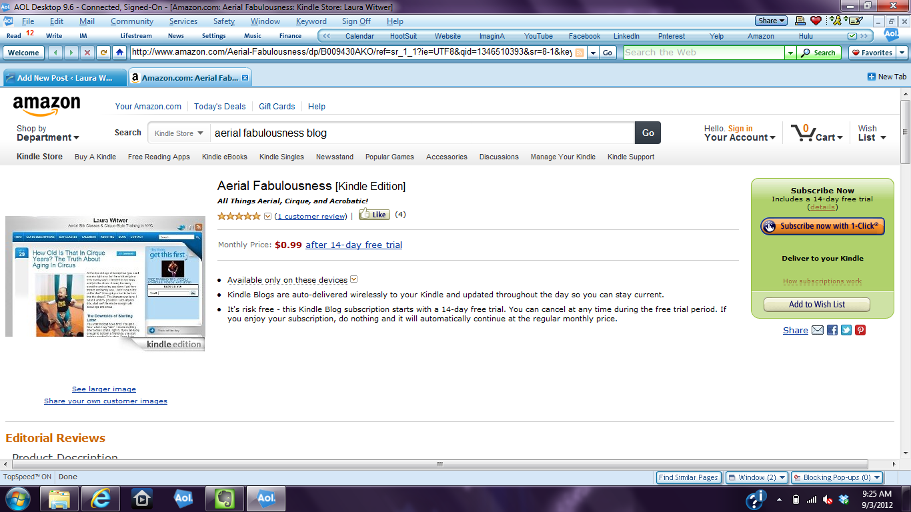Go forward with the green right arrow
Screen dimensions: 911x512
click(x=71, y=53)
